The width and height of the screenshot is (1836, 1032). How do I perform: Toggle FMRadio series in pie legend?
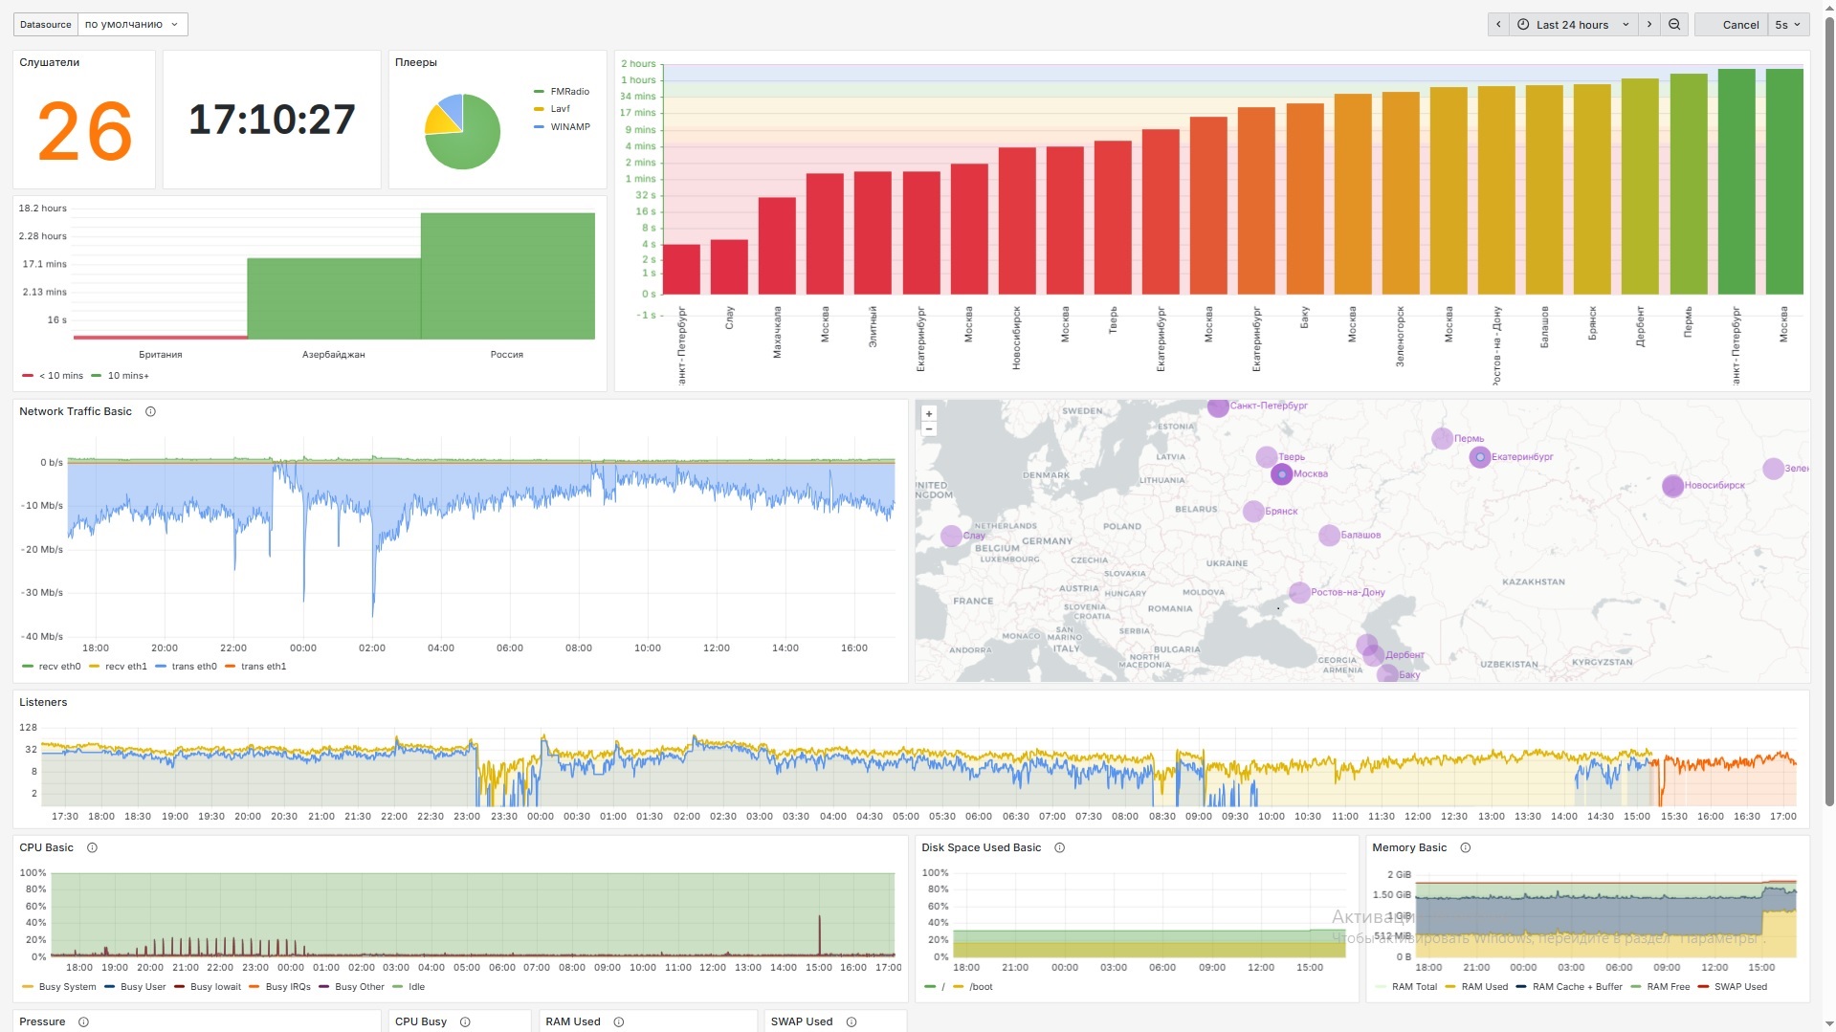(569, 92)
